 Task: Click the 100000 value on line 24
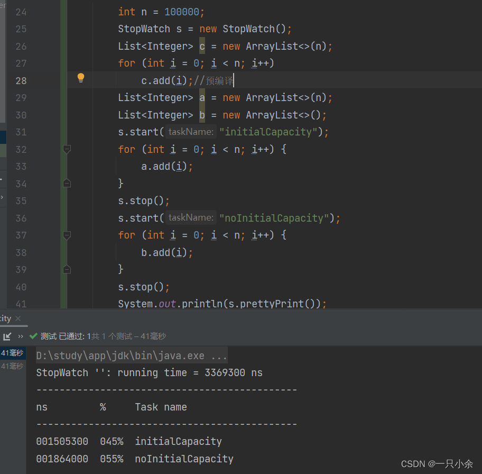click(182, 12)
